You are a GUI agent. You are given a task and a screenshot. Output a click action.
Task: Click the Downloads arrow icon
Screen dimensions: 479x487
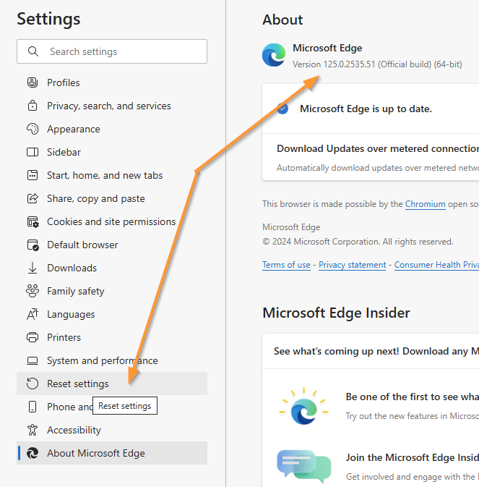click(33, 268)
